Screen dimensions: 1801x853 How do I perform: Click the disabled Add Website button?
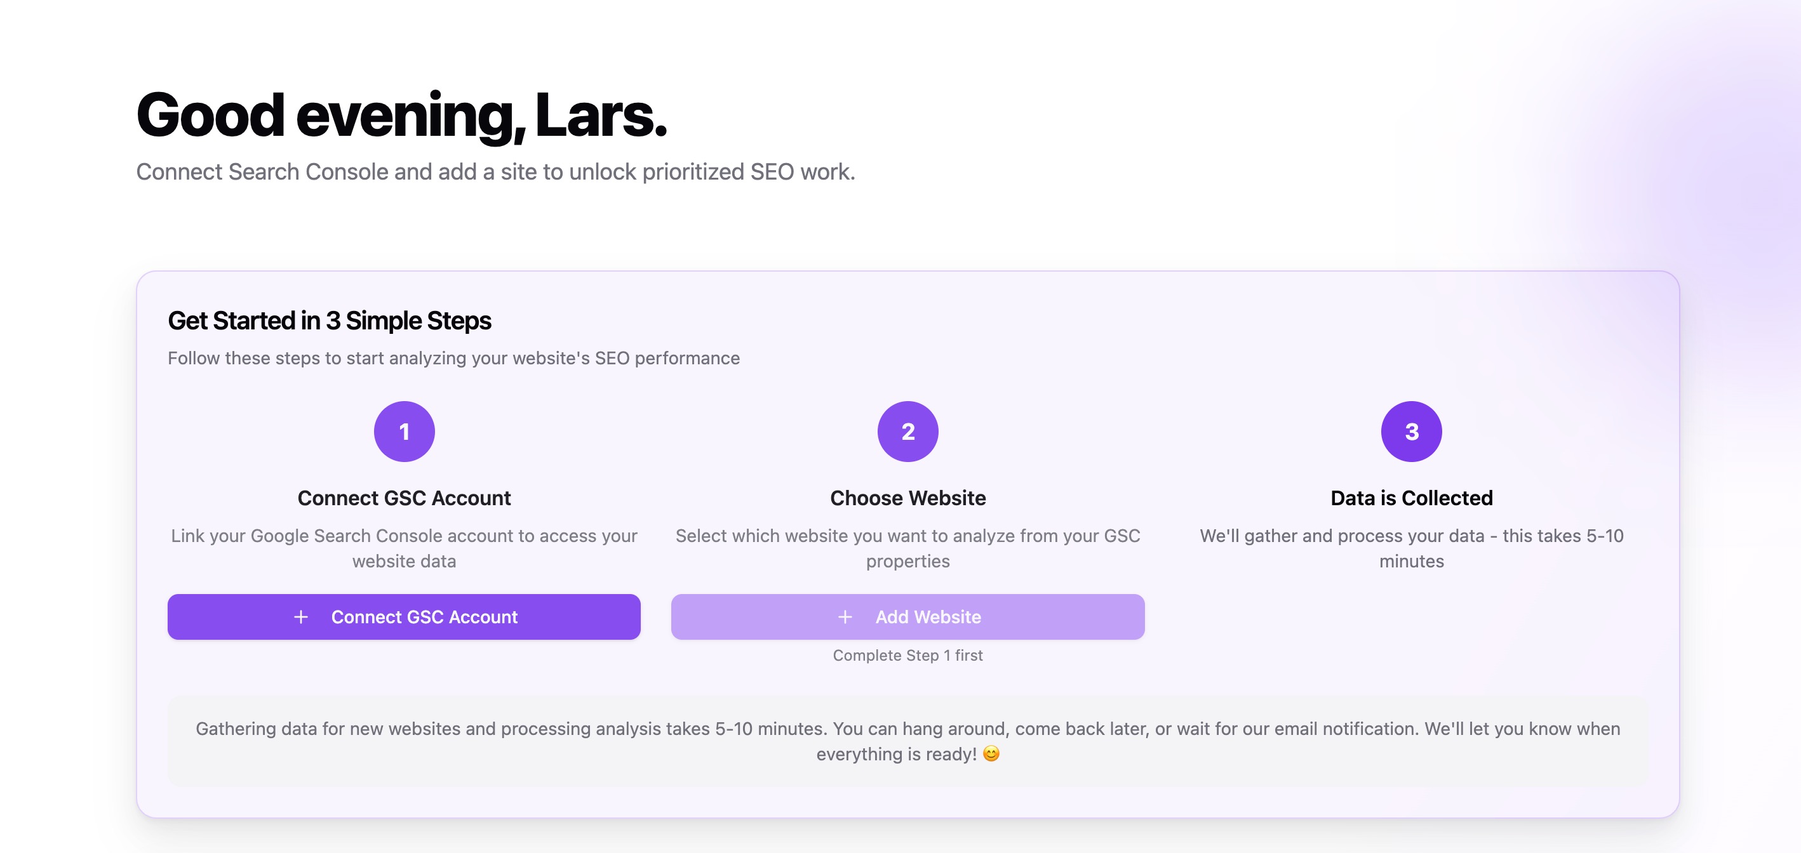pyautogui.click(x=907, y=617)
